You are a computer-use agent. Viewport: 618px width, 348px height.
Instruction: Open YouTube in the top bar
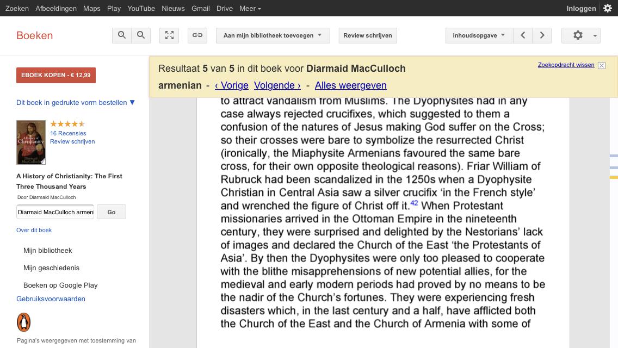141,8
